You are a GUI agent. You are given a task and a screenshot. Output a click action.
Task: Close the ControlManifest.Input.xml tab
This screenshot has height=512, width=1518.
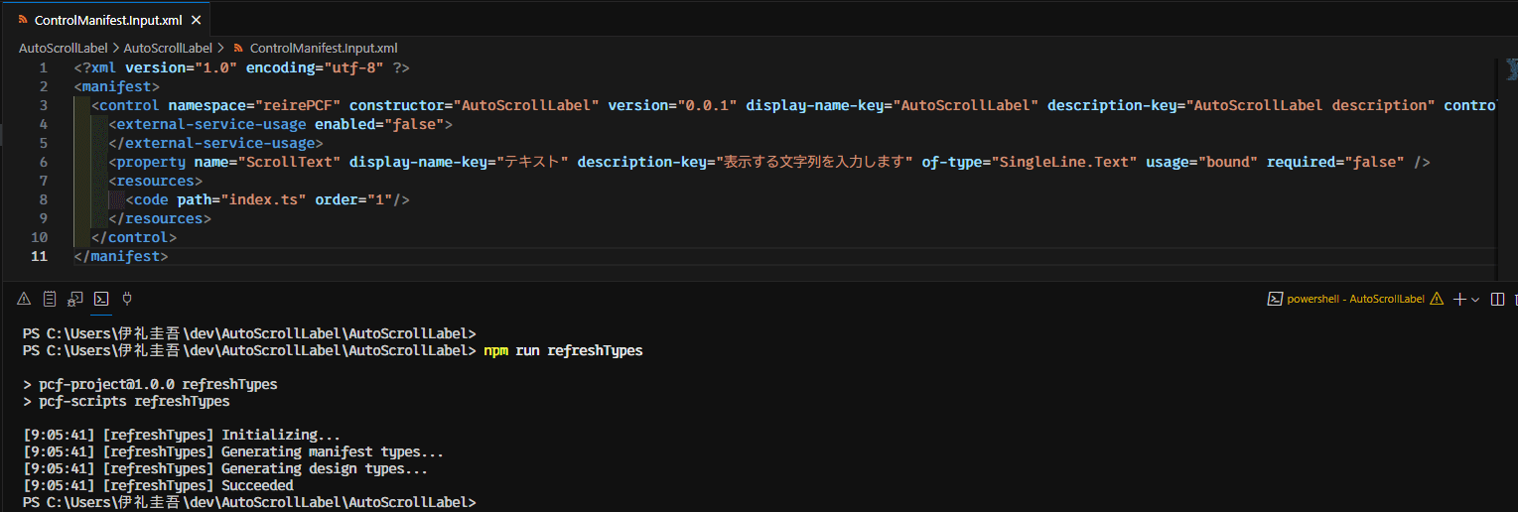196,20
